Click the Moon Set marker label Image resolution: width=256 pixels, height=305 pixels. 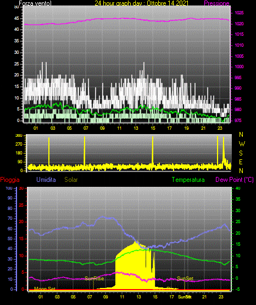coord(44,289)
